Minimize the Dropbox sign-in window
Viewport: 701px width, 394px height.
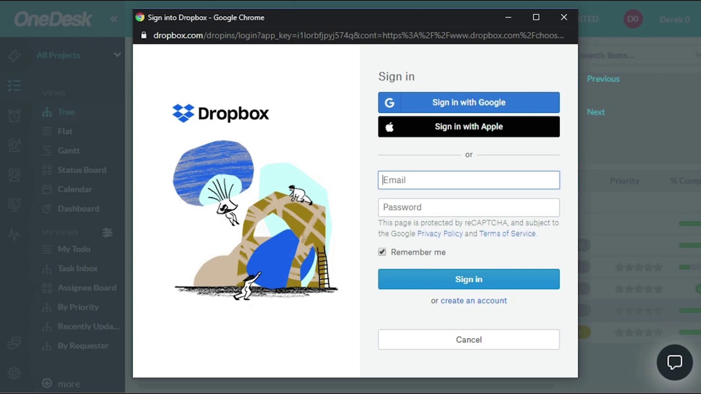click(x=508, y=18)
